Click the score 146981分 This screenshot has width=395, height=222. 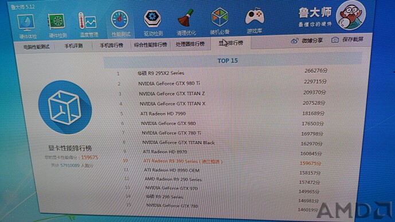pyautogui.click(x=308, y=201)
